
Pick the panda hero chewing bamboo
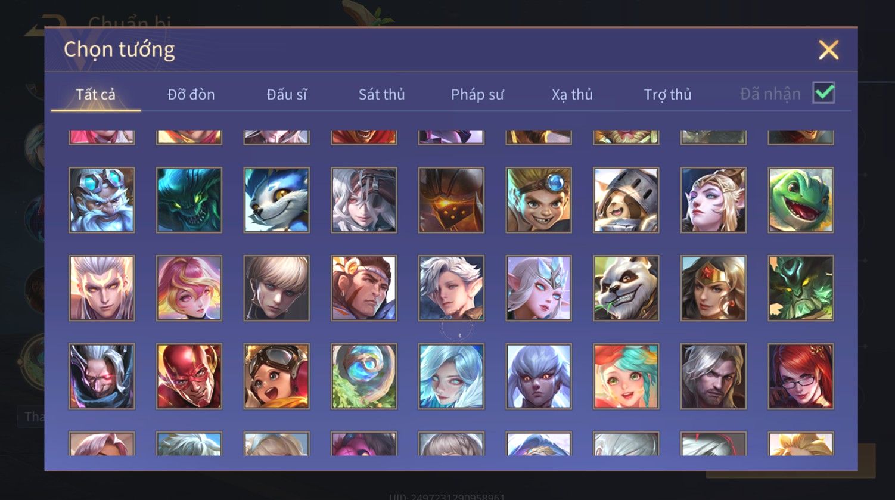tap(626, 288)
